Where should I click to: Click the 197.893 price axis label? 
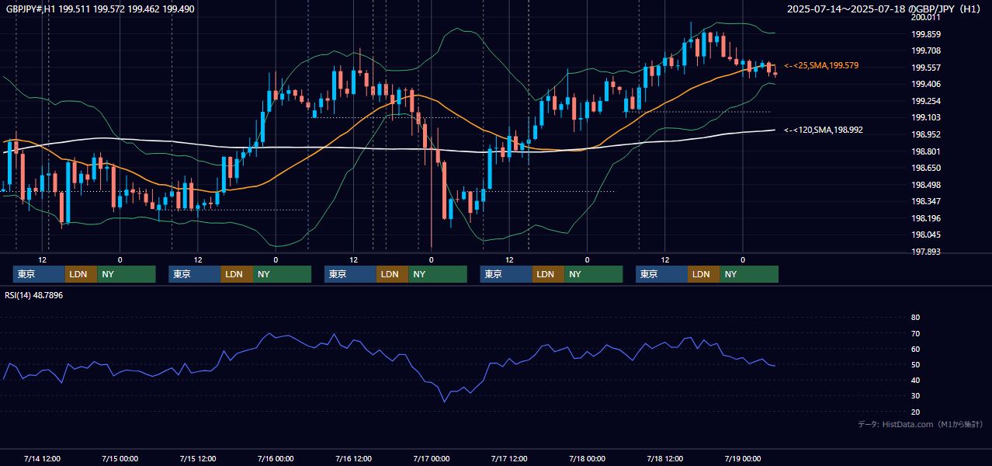926,252
